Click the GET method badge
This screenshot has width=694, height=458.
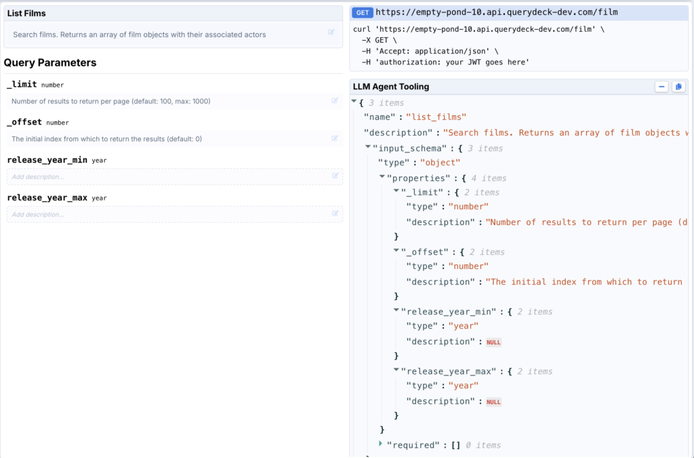363,12
